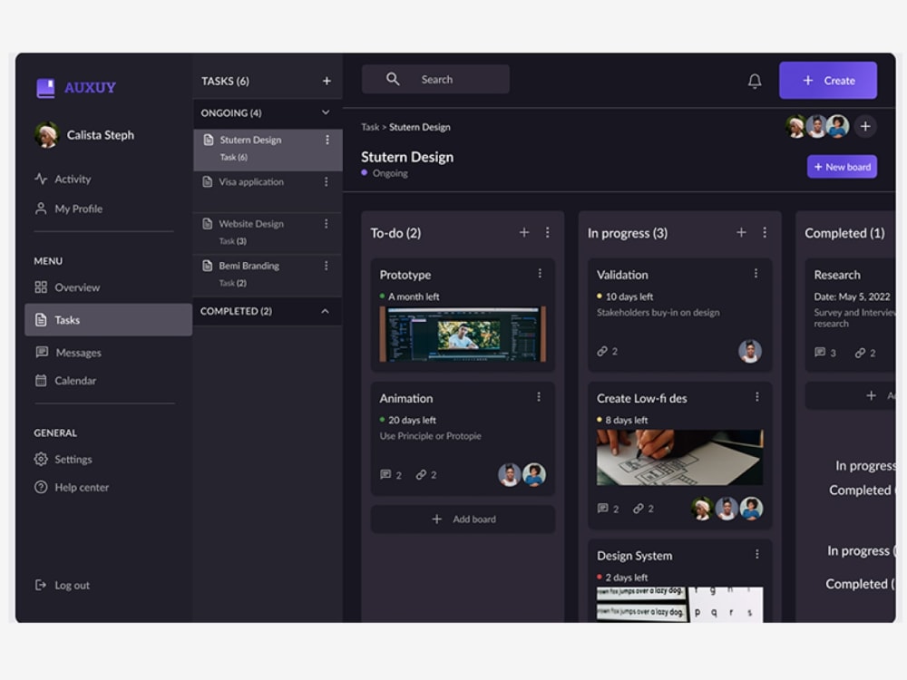Select the Website Design task

coord(268,233)
